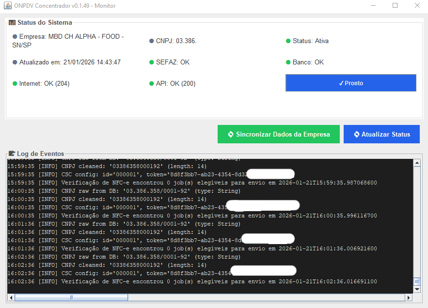Maximize the ONPDV Concentrador window
Viewport: 428px width, 308px height.
click(395, 6)
